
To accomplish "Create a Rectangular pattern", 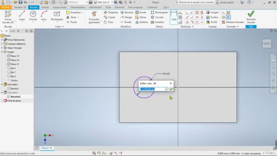I will [159, 13].
